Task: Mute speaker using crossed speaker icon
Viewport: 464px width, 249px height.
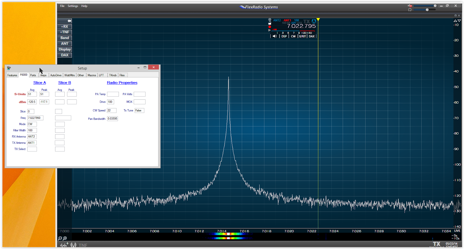Action: 410,6
